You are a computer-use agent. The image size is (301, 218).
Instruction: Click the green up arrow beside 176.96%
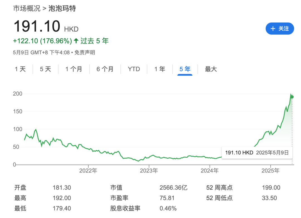[x=76, y=41]
